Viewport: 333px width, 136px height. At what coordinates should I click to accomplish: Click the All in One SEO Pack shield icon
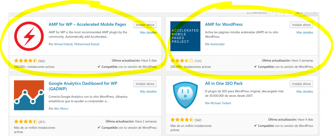tap(185, 95)
